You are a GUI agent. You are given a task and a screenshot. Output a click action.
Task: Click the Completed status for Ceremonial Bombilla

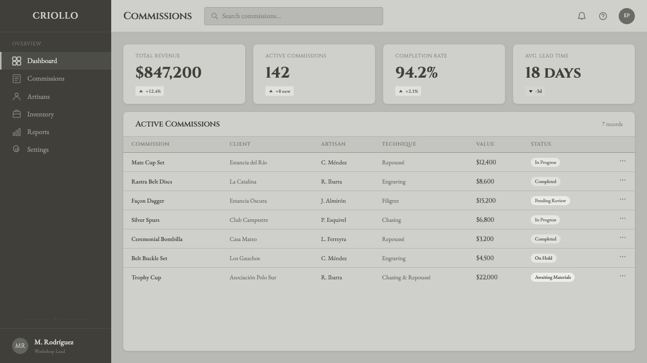pos(545,239)
